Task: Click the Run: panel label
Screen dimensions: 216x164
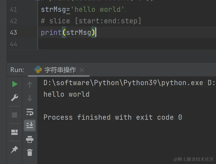Action: [17, 70]
